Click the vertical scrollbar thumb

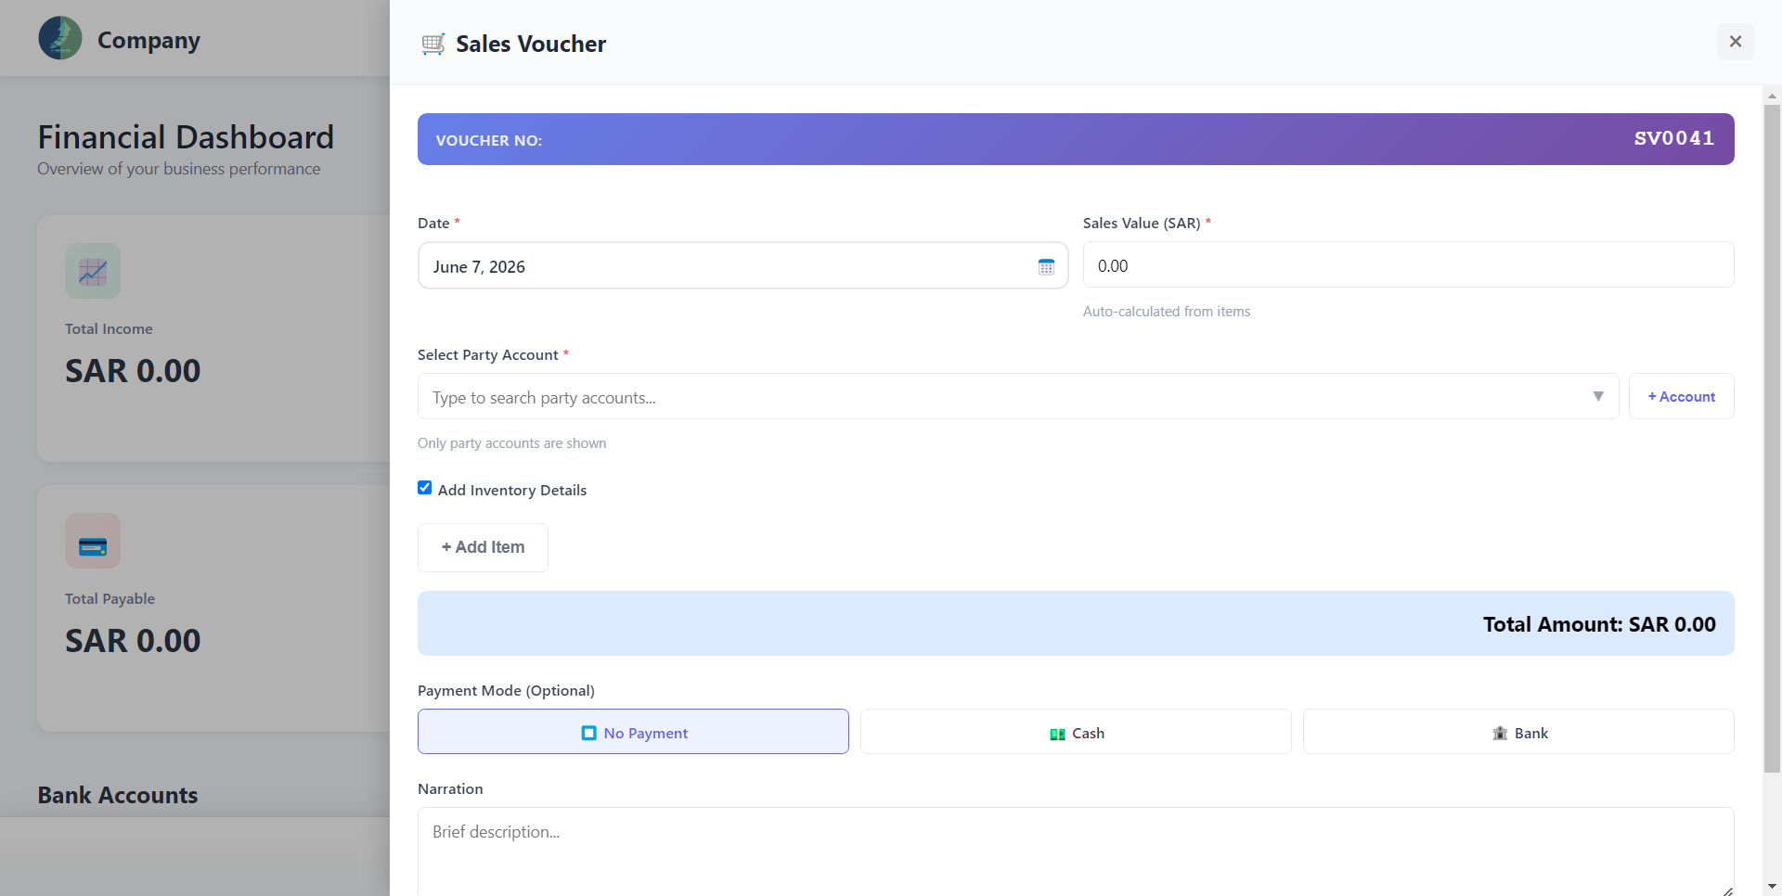point(1772,438)
